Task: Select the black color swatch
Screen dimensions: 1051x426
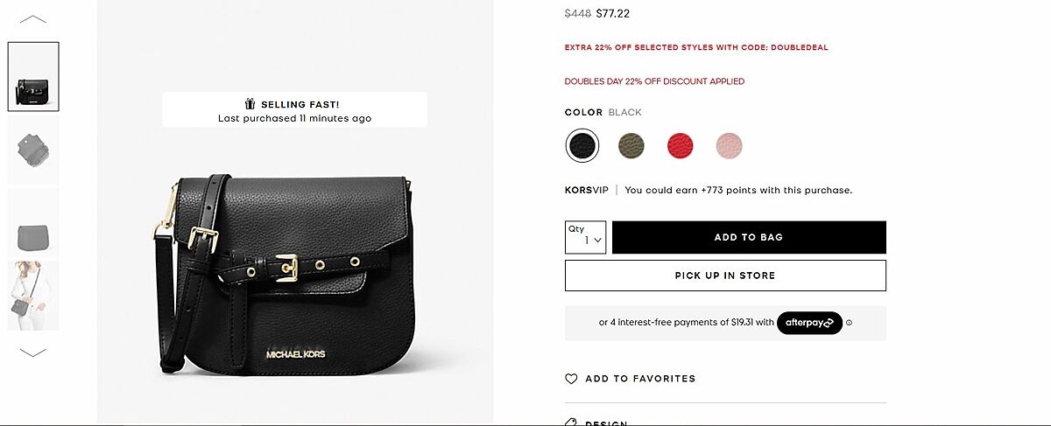Action: pyautogui.click(x=582, y=145)
